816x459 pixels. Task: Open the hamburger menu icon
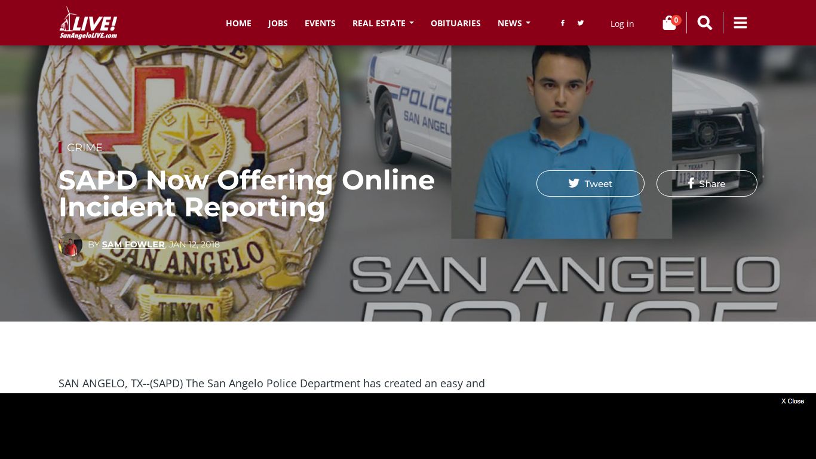point(740,23)
